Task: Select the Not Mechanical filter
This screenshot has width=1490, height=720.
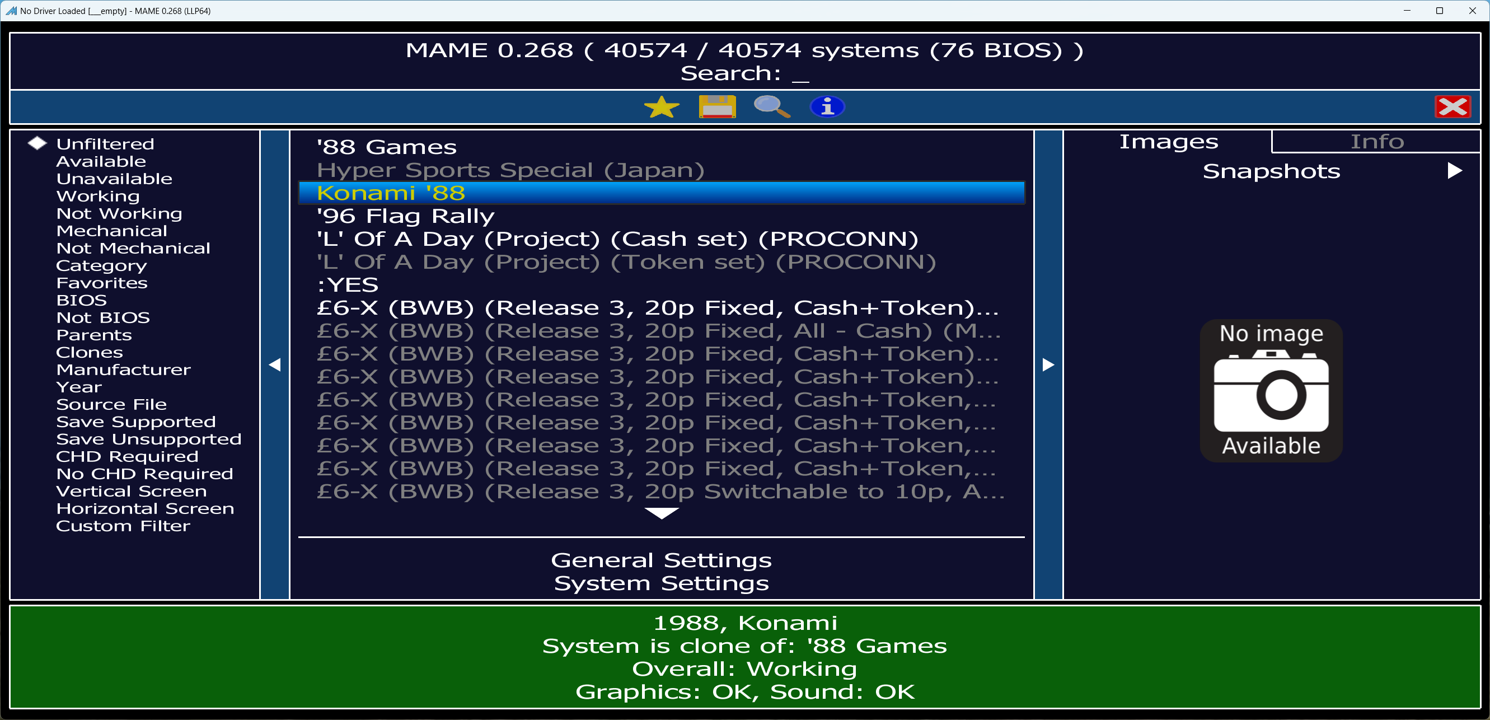Action: (134, 248)
